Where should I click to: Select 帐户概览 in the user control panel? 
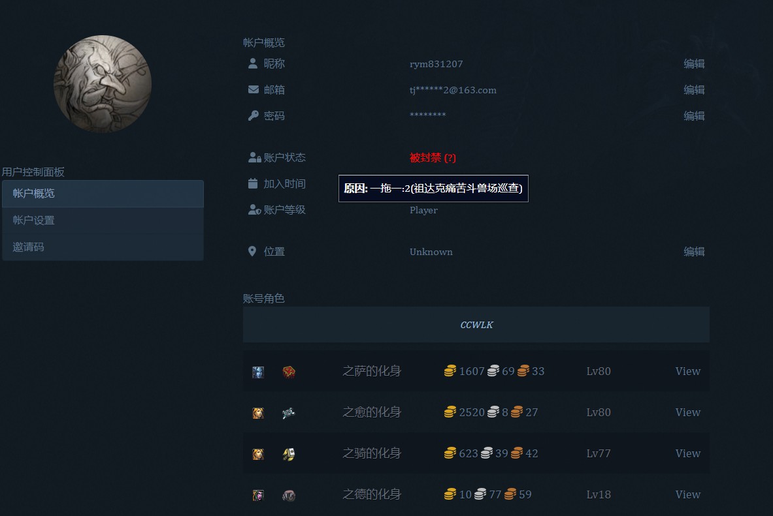pos(103,194)
